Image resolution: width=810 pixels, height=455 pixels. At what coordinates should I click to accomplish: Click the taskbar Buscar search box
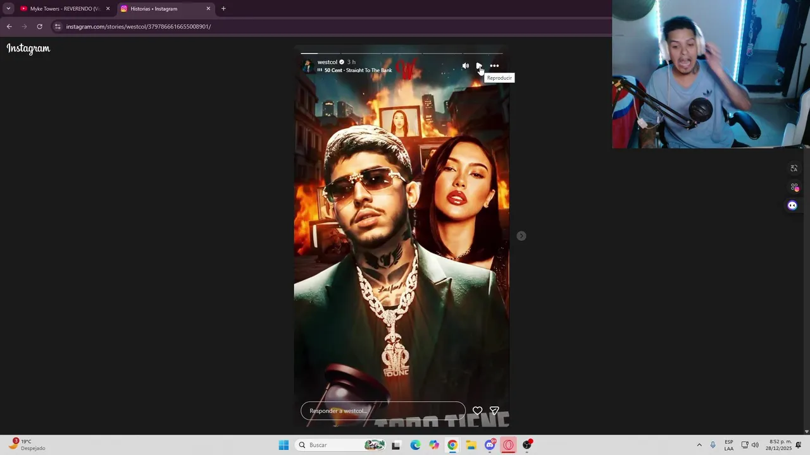click(342, 445)
